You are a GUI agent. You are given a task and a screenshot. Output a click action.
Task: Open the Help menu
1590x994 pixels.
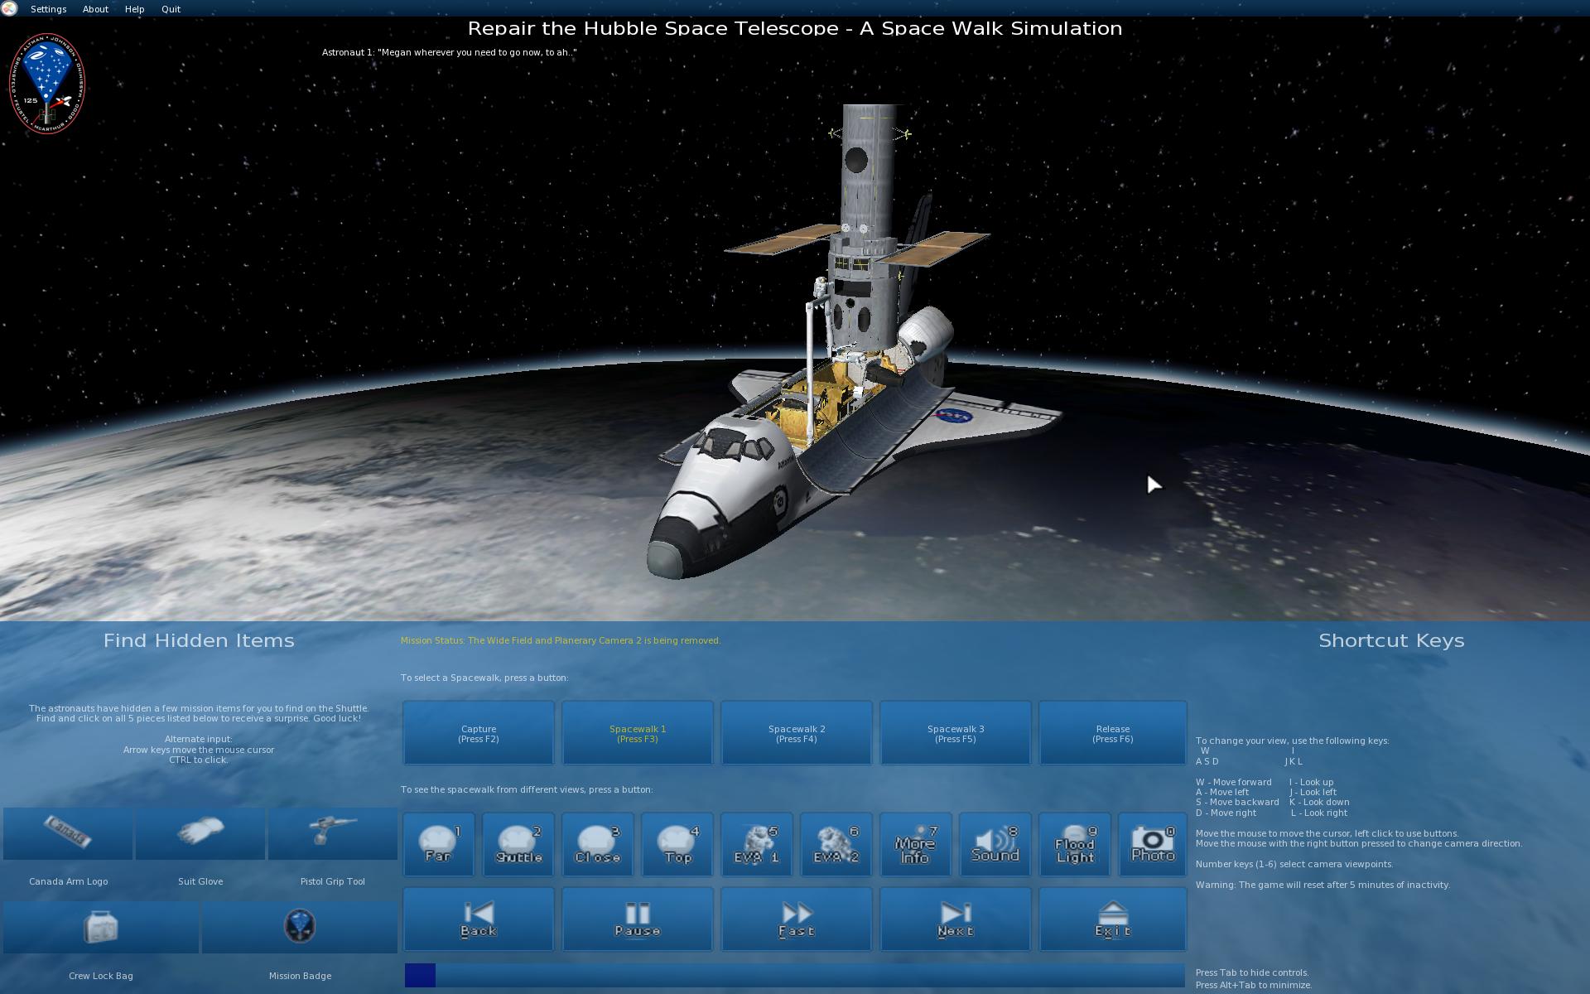134,9
